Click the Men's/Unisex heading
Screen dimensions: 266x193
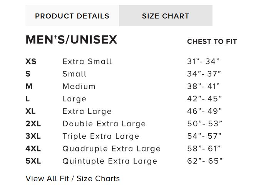[x=71, y=40]
